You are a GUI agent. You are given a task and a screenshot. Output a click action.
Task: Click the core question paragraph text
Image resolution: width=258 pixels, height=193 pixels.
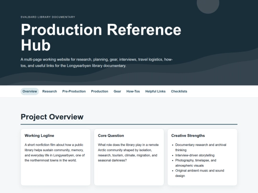(129, 152)
